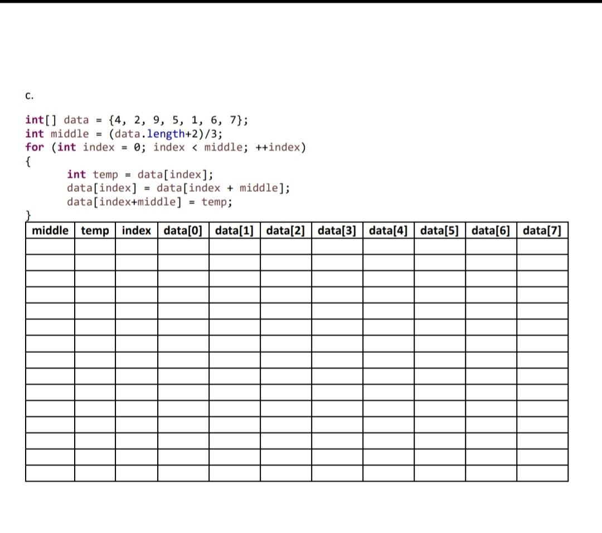Click the 'data[5]' column header
The height and width of the screenshot is (533, 602).
click(439, 230)
